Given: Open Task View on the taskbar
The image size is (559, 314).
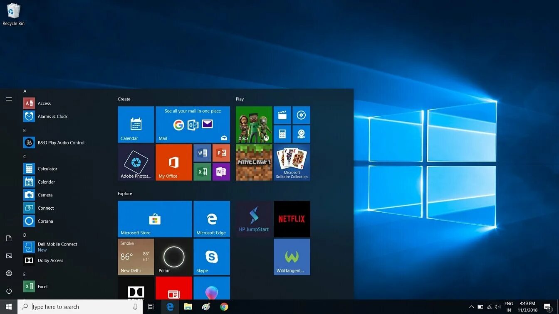Looking at the screenshot, I should point(151,307).
